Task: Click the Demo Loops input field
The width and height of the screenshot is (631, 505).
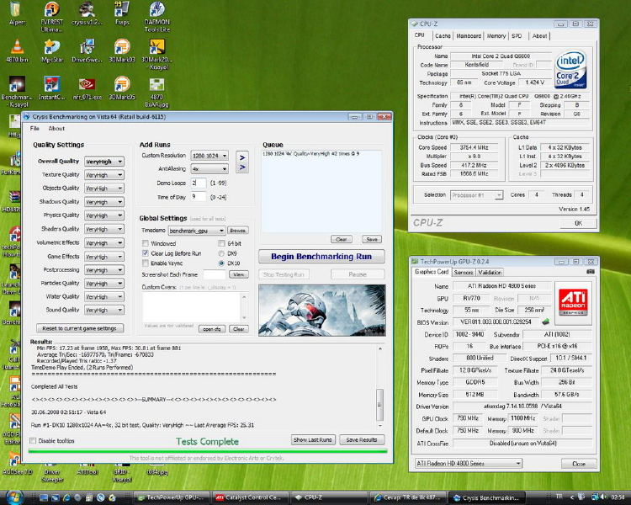Action: (199, 183)
